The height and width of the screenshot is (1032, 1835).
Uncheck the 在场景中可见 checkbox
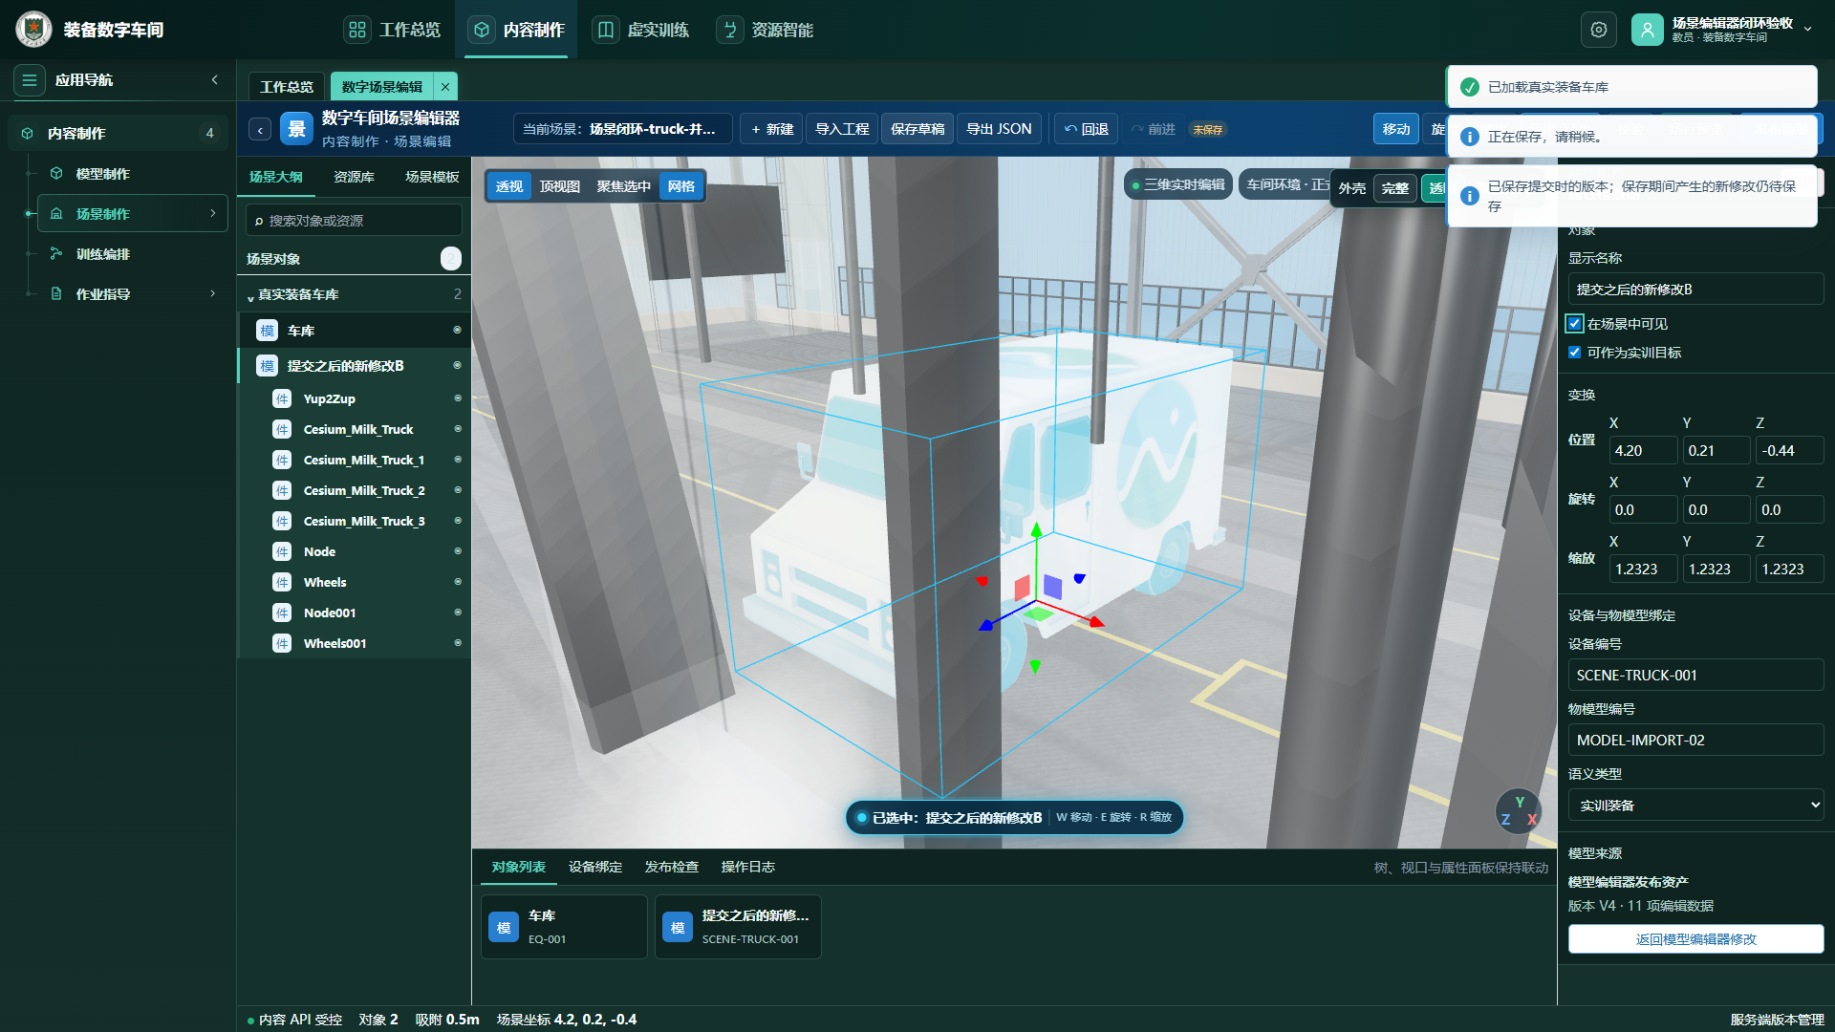coord(1575,324)
